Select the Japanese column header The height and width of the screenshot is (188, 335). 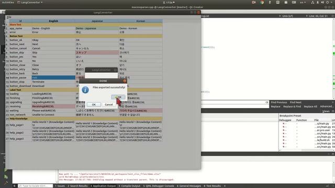click(x=97, y=21)
